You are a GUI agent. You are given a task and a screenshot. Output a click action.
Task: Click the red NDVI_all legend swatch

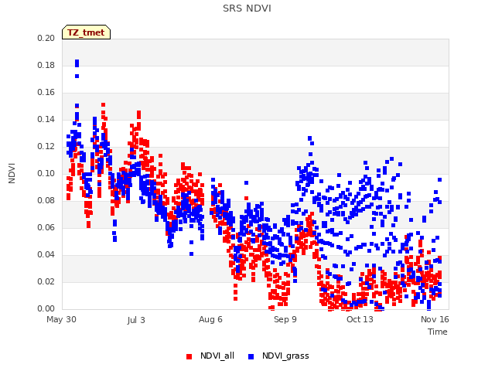(x=189, y=356)
